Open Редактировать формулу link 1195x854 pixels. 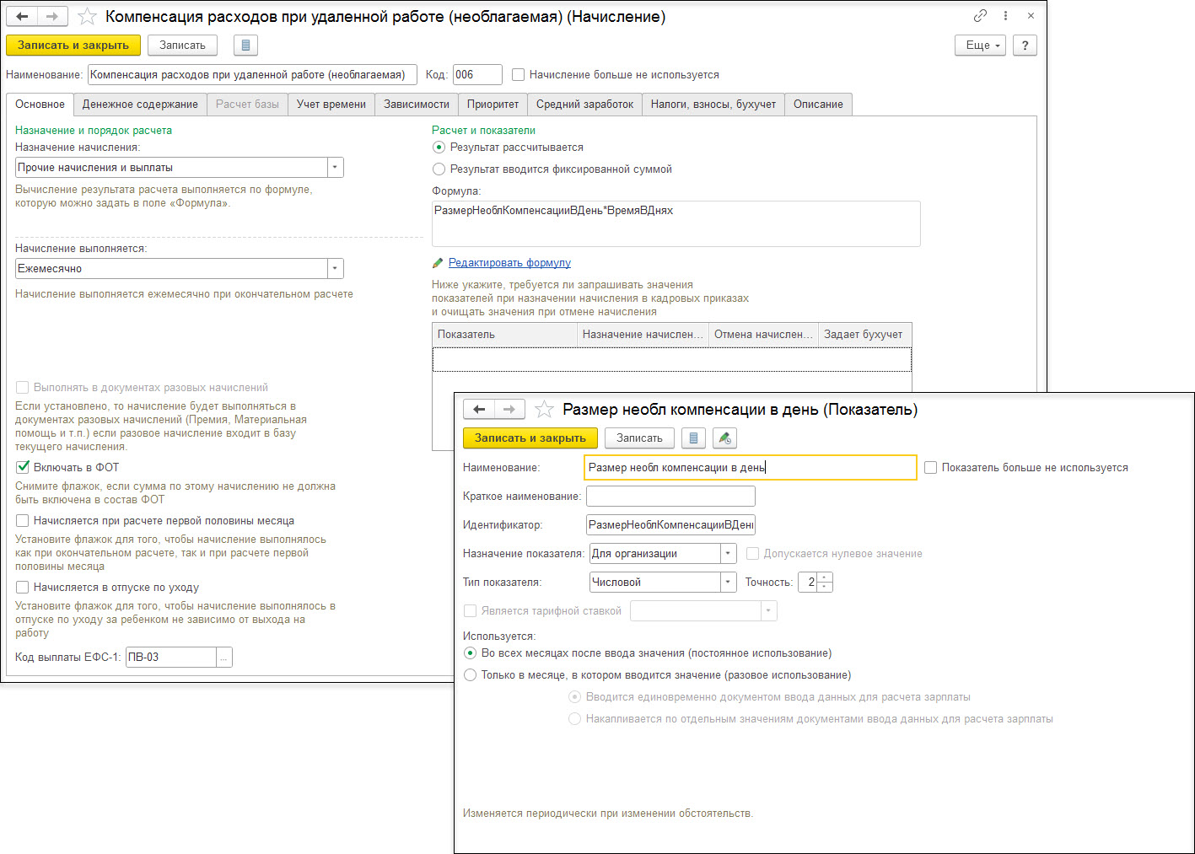coord(509,263)
